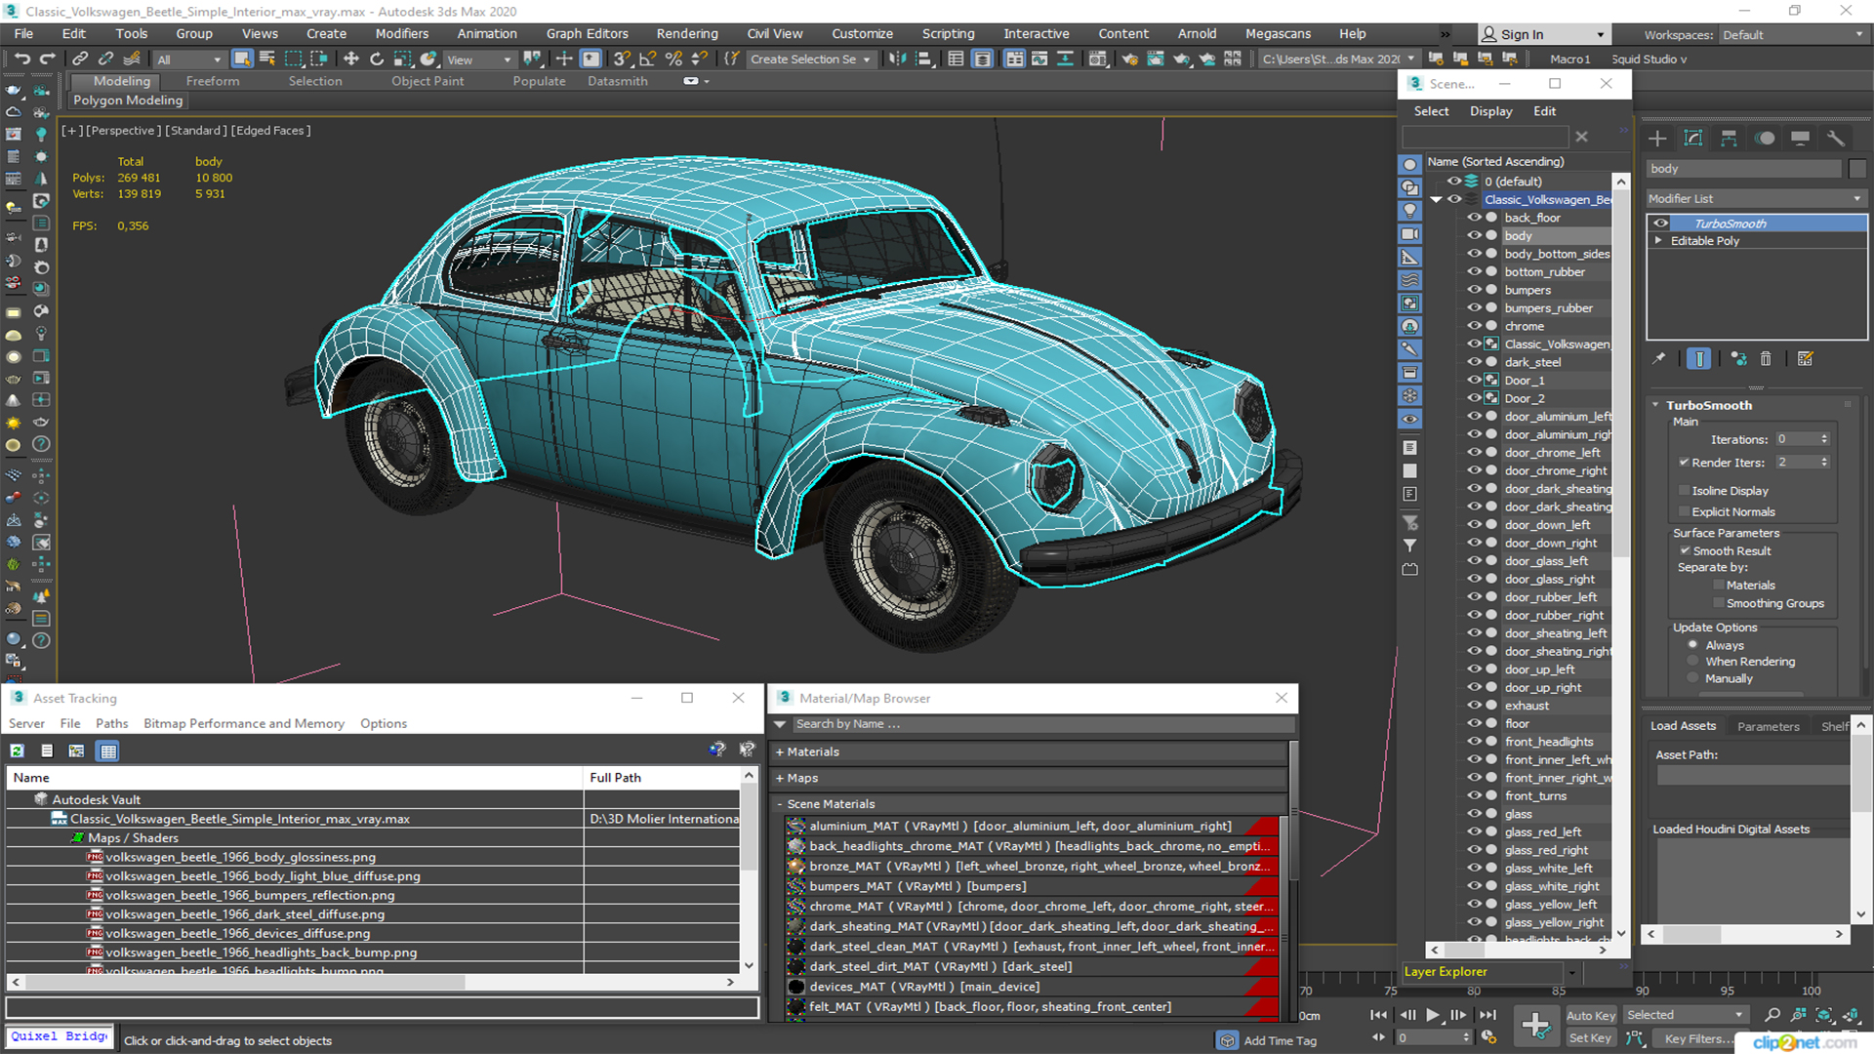Click the Undo arrow in main toolbar
The image size is (1874, 1054).
coord(21,60)
